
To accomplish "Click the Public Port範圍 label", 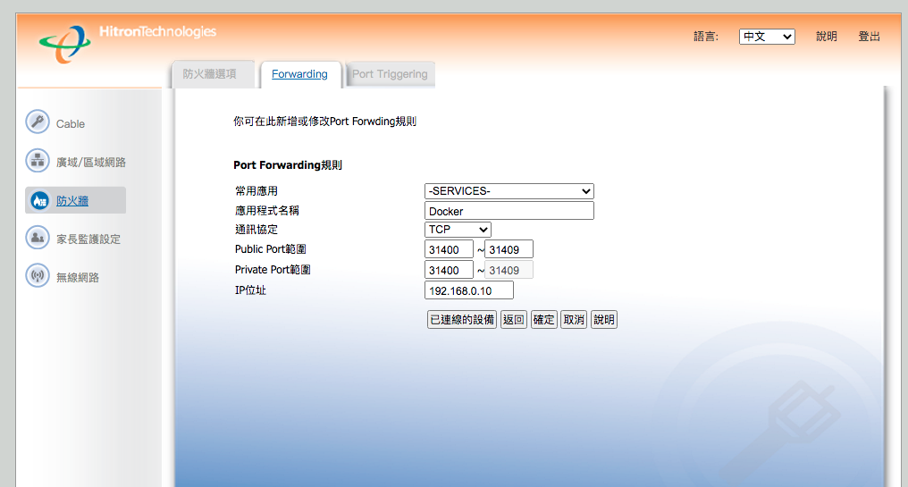I will pos(271,249).
